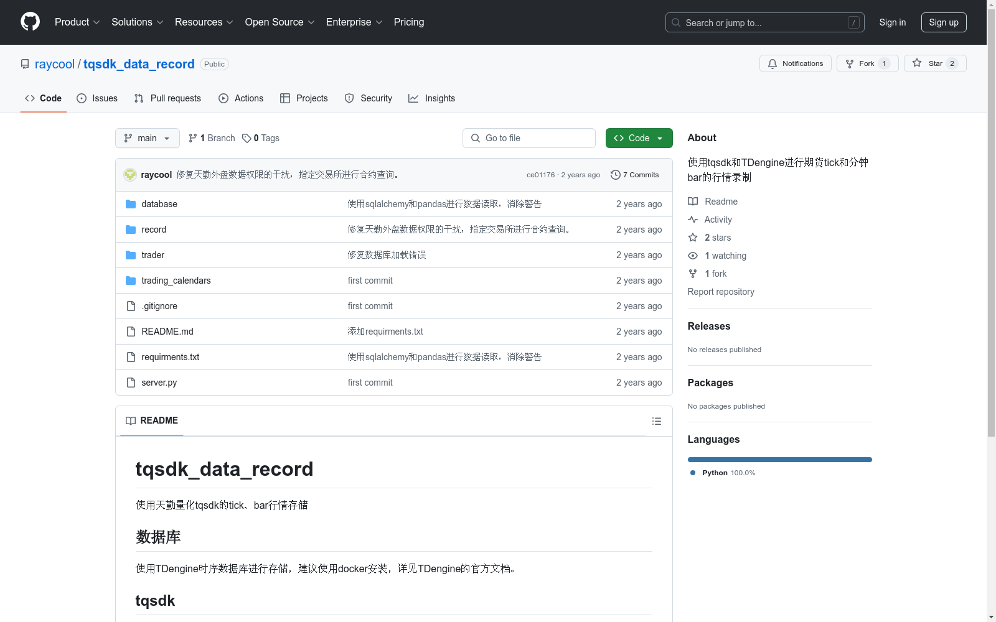Image resolution: width=996 pixels, height=622 pixels.
Task: Click Sign in
Action: tap(892, 22)
